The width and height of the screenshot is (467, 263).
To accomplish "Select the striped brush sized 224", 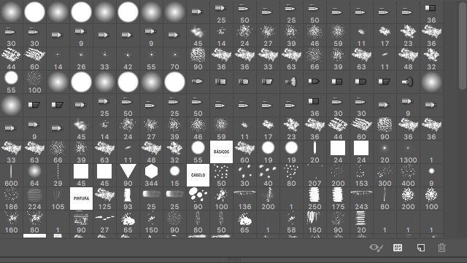I will click(34, 198).
